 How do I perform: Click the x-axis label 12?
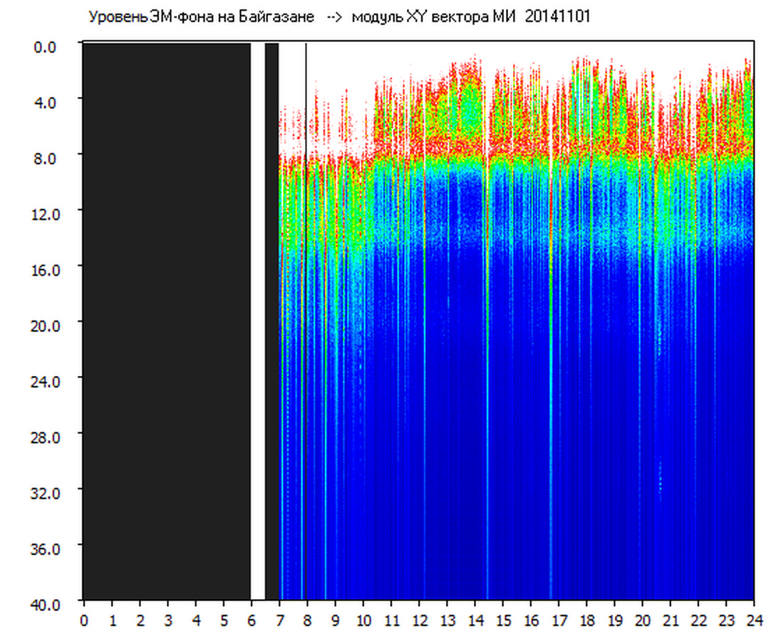click(x=419, y=620)
